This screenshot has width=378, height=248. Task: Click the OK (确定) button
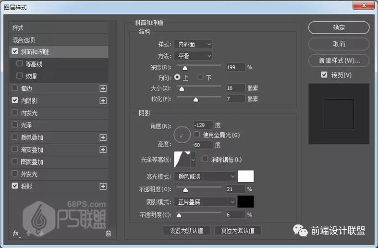(339, 27)
